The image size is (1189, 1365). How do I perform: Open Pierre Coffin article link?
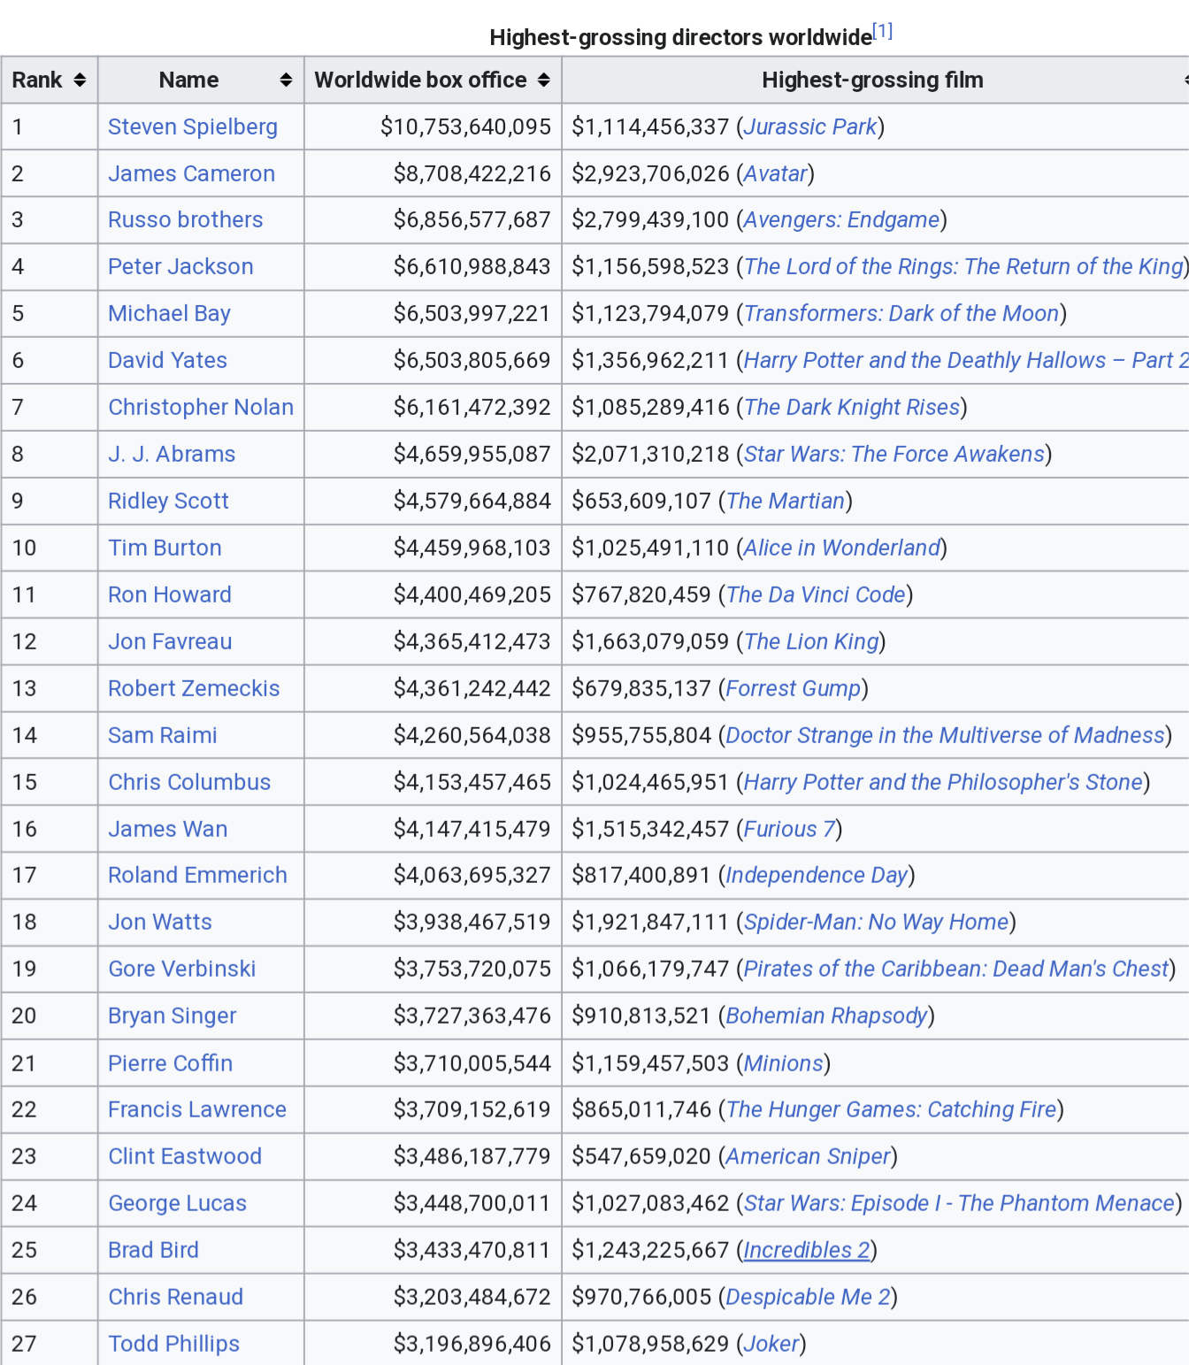pos(171,1064)
